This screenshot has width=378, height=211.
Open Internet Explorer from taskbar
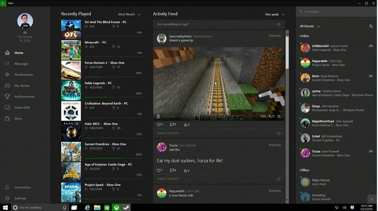coord(87,207)
